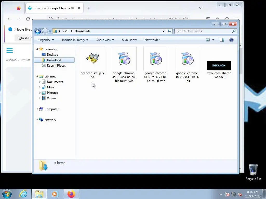The image size is (266, 199).
Task: Open the Share with menu
Action: (105, 40)
